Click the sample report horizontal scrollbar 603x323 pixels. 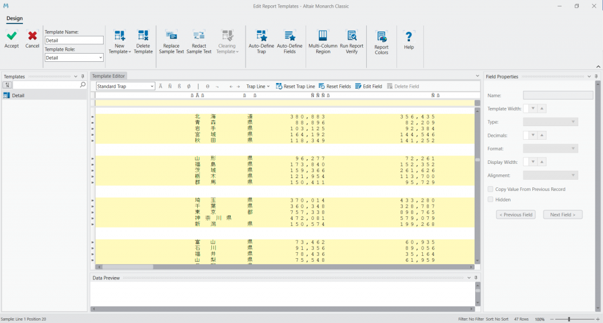point(284,267)
